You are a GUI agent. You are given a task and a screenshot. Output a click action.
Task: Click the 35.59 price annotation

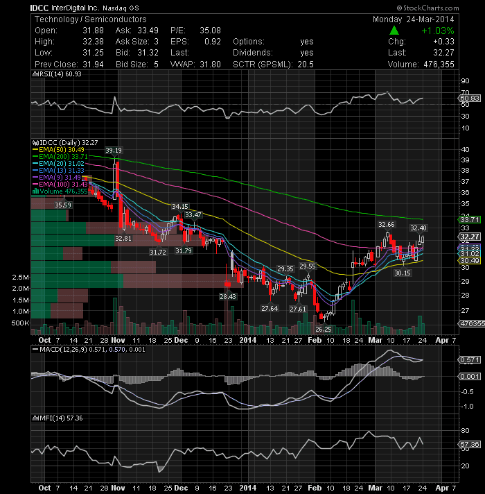[x=63, y=205]
